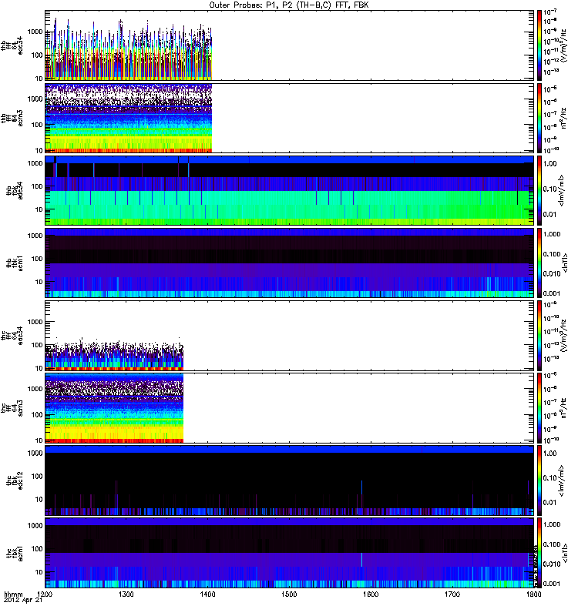The height and width of the screenshot is (616, 578).
Task: Select the thc fff 64 scm3 axis label
Action: (12, 408)
